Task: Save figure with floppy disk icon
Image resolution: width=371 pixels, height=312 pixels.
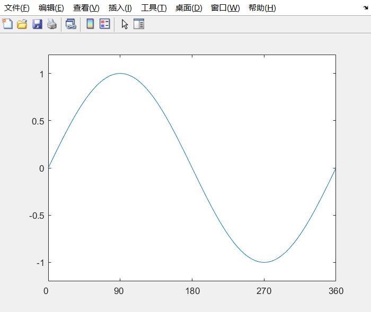Action: [37, 24]
